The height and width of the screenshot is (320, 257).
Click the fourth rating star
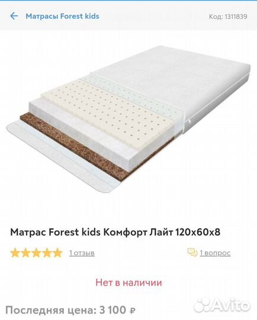click(47, 253)
